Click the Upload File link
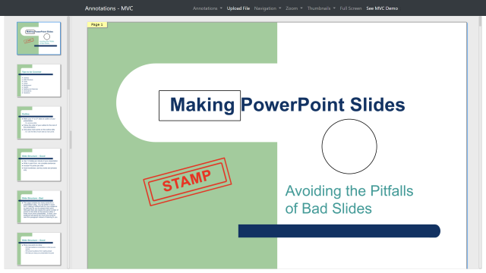This screenshot has height=273, width=486. tap(238, 8)
